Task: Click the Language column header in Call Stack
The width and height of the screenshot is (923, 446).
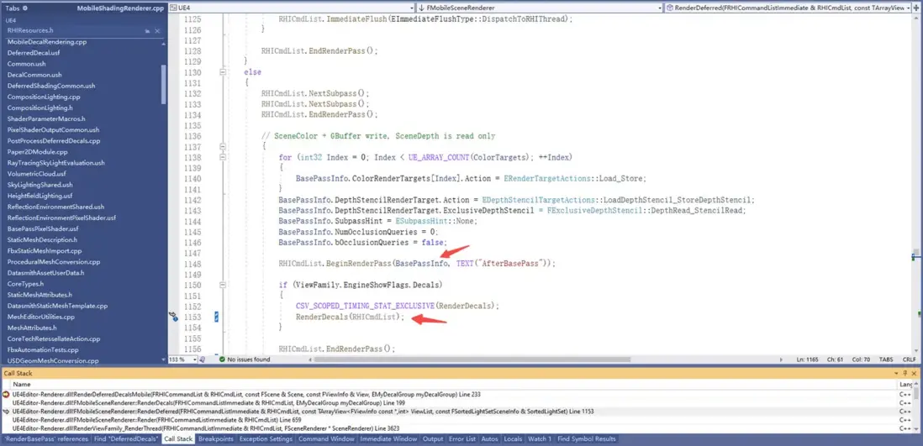Action: 907,384
